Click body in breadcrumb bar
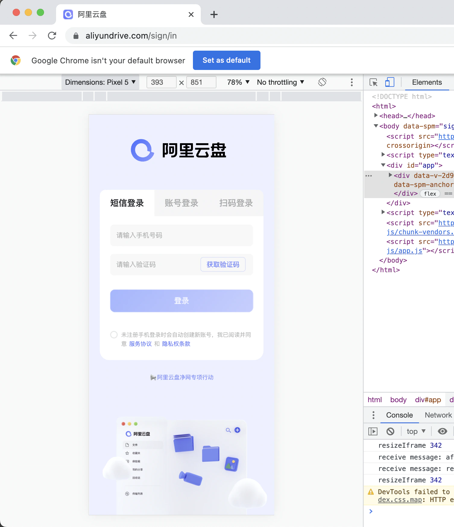 [398, 400]
